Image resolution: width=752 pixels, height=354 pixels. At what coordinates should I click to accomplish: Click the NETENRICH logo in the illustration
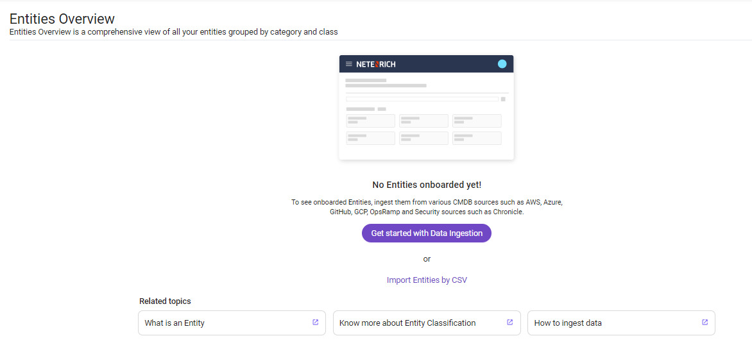tap(376, 64)
